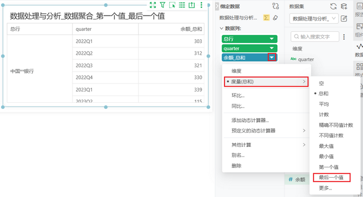Click the eraser clear-binding icon
Image resolution: width=363 pixels, height=197 pixels.
tap(275, 18)
